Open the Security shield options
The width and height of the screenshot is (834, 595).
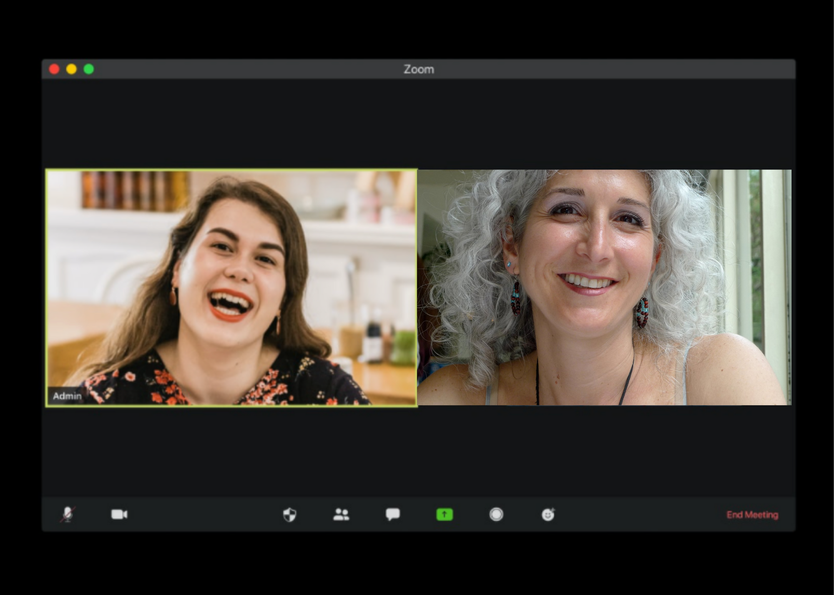[289, 515]
